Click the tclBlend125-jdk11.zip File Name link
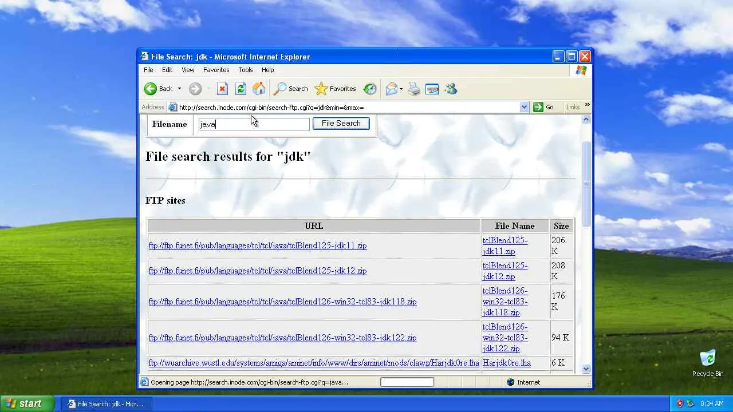 [505, 245]
